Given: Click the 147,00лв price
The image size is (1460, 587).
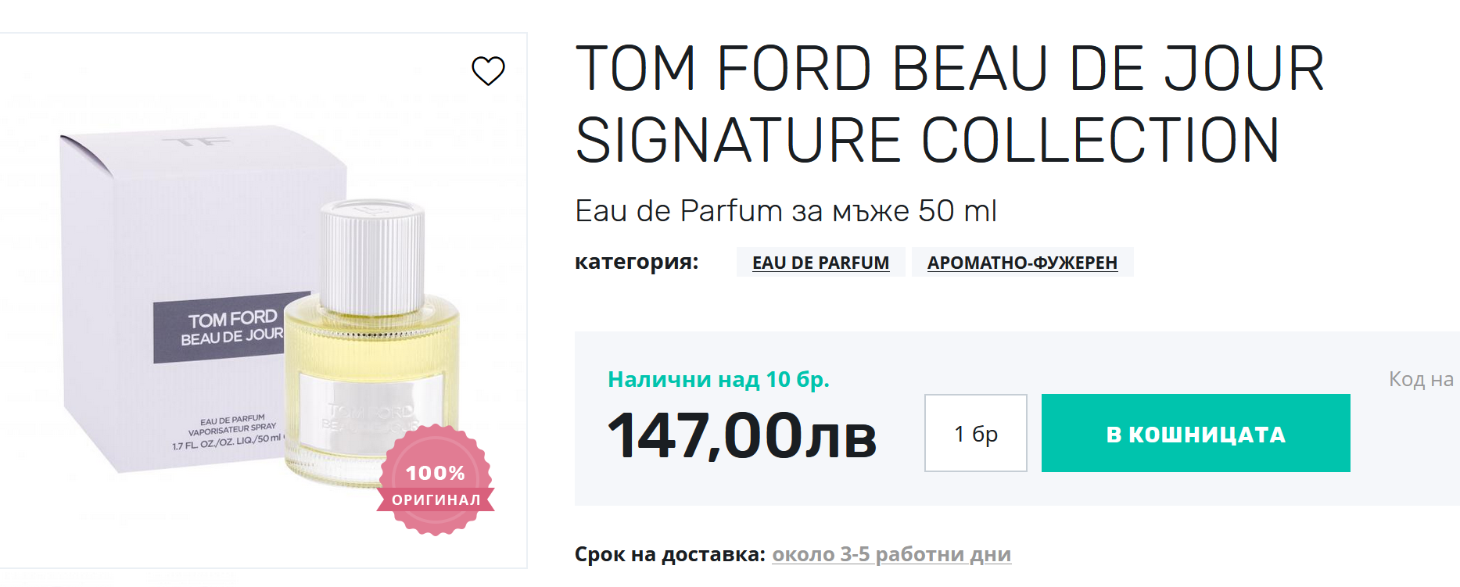Looking at the screenshot, I should 741,435.
